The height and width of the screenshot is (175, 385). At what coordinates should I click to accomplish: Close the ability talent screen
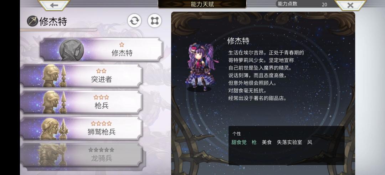point(350,5)
